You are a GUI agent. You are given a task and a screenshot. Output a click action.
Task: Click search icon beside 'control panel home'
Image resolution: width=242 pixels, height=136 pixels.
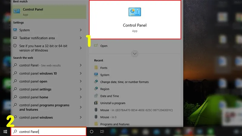coord(15,97)
